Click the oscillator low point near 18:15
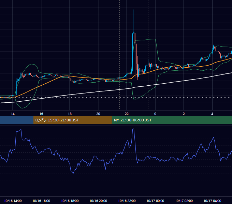The height and width of the screenshot is (204, 232). click(x=73, y=173)
